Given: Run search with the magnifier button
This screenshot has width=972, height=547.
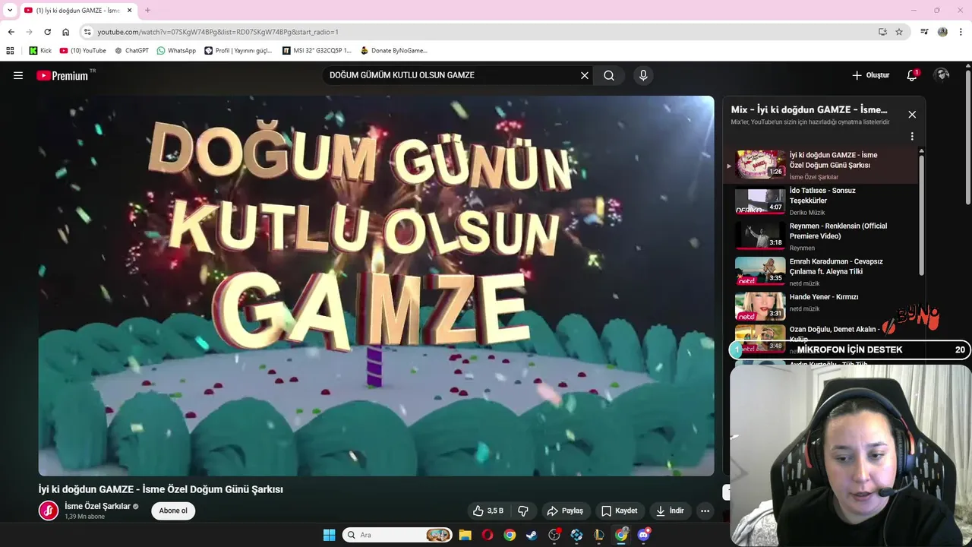Looking at the screenshot, I should click(x=609, y=75).
